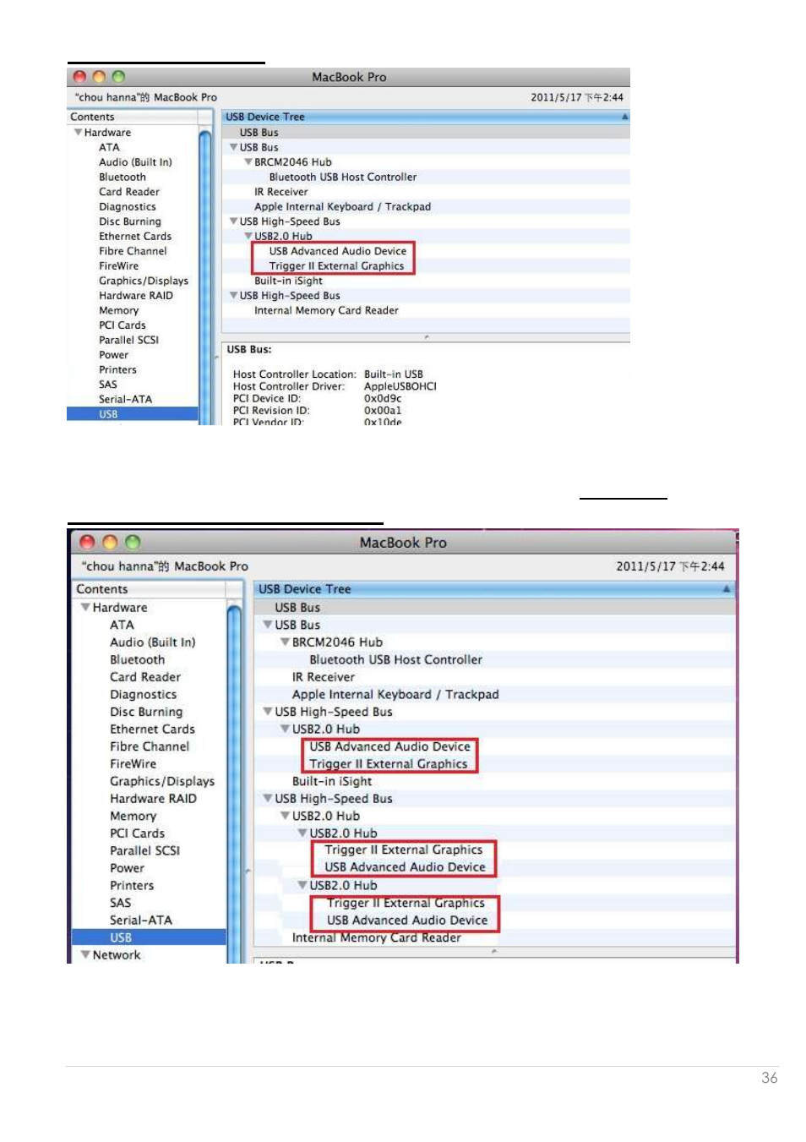Select Fibre Channel in upper window
The image size is (806, 1142).
pyautogui.click(x=133, y=251)
